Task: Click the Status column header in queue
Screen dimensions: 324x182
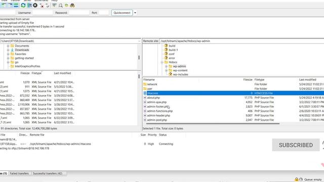Action: 163,135
